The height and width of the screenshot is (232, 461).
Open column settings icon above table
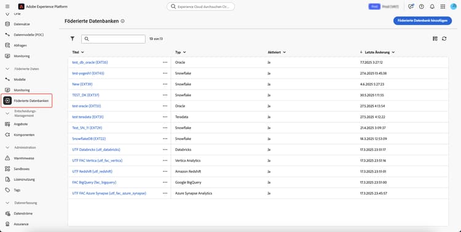[435, 39]
